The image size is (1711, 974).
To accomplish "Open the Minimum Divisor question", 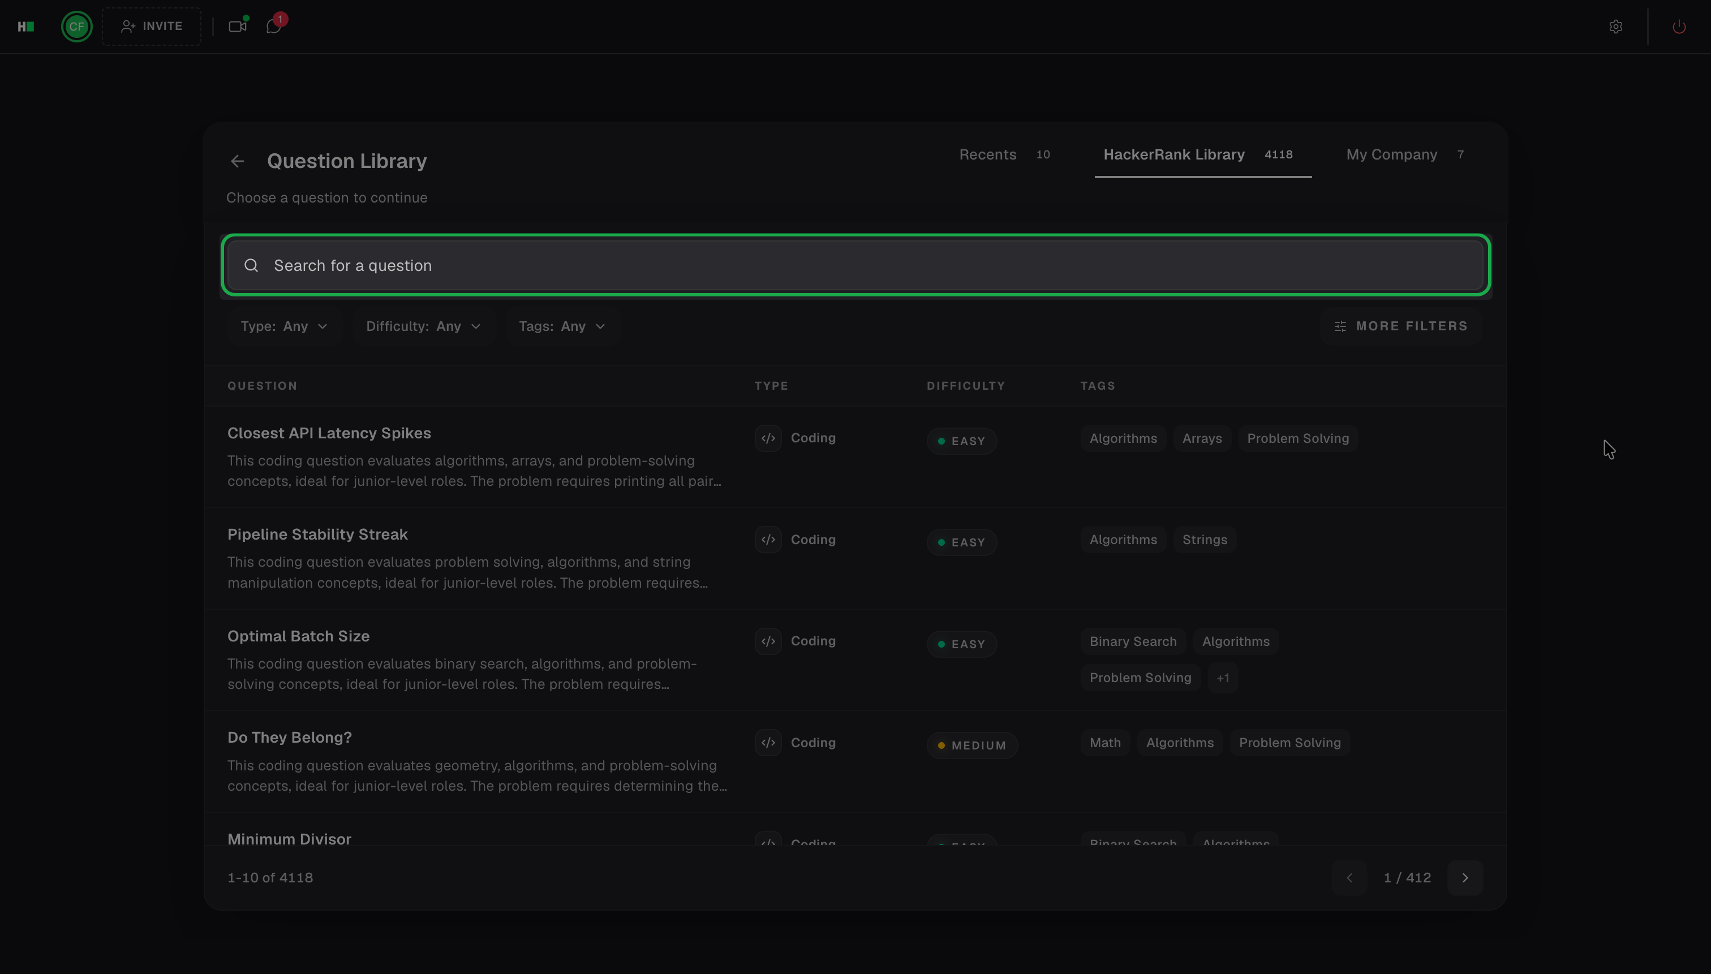I will click(289, 839).
